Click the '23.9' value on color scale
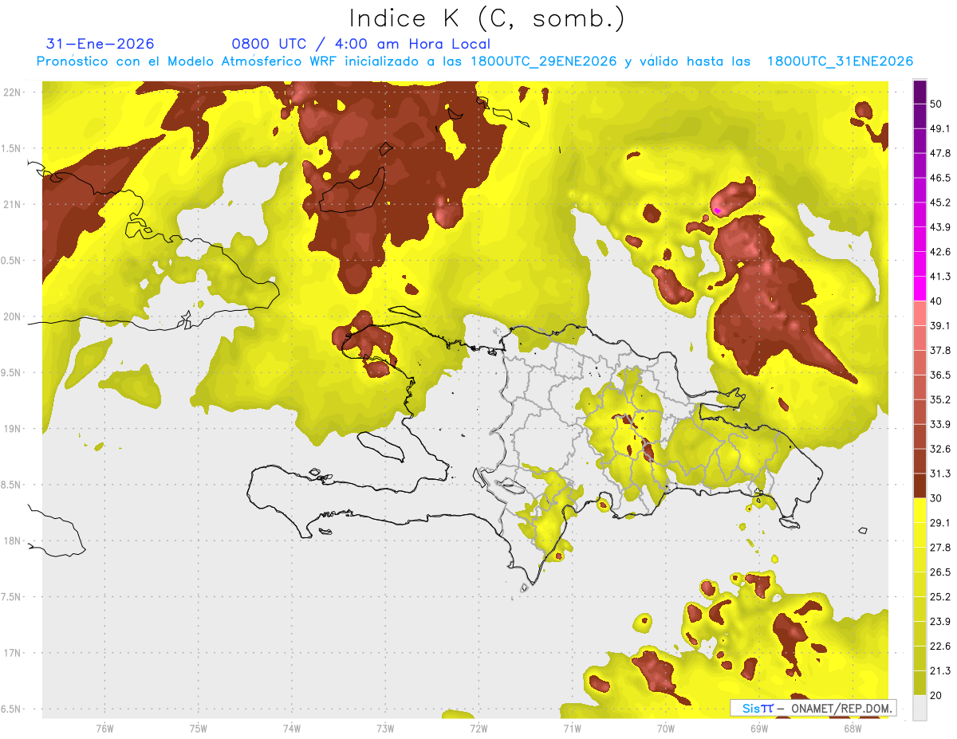 click(940, 622)
